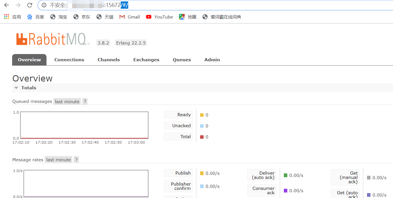Open the Gmail bookmark
This screenshot has width=393, height=198.
tap(130, 17)
